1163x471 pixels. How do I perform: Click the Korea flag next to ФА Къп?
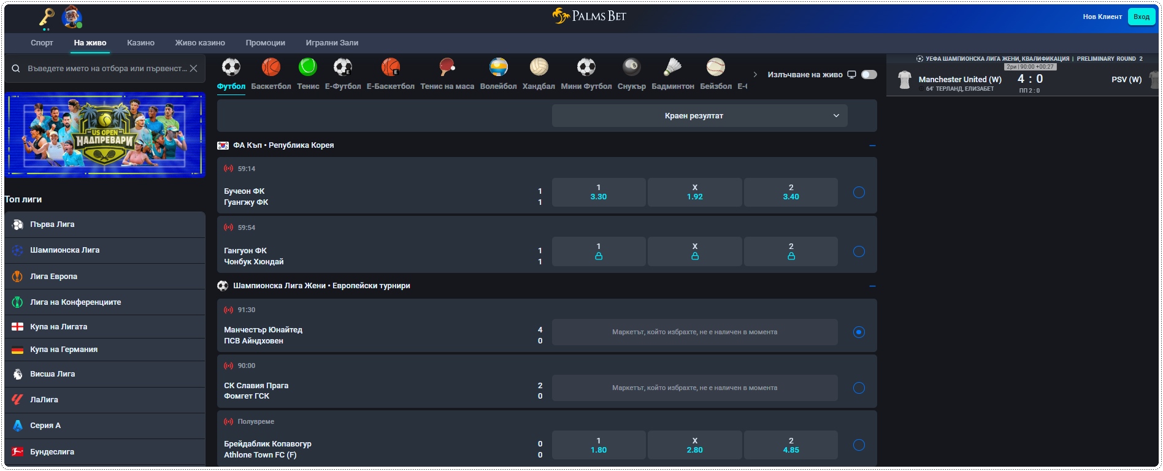[223, 146]
